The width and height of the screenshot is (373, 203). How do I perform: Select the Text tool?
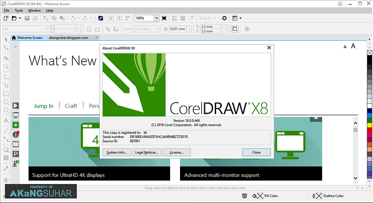[6, 121]
